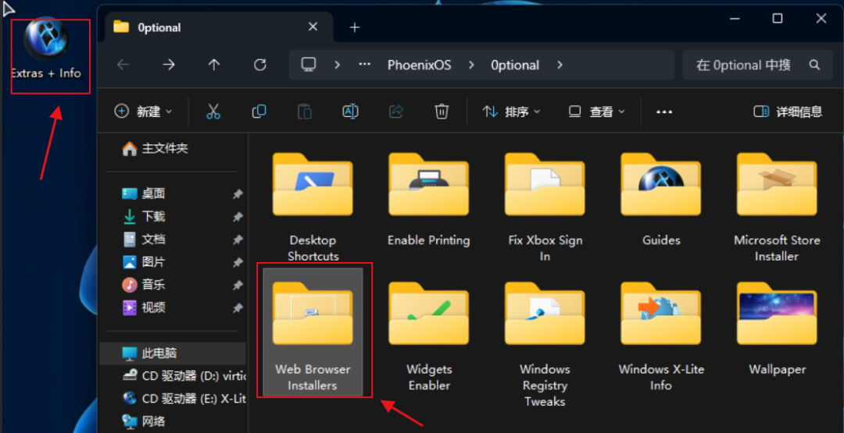Click the Share toolbar icon

point(396,112)
